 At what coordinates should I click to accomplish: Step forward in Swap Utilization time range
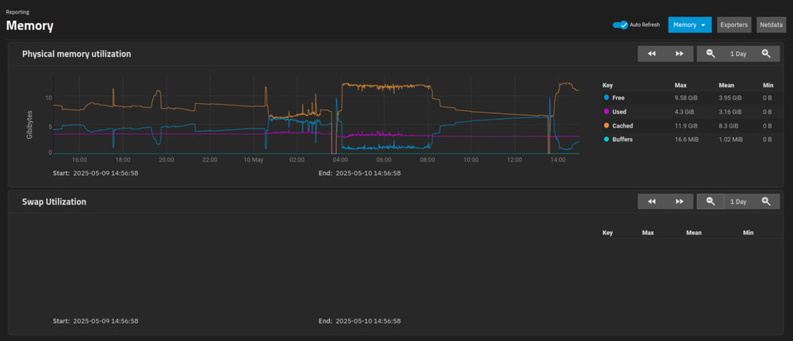tap(680, 201)
